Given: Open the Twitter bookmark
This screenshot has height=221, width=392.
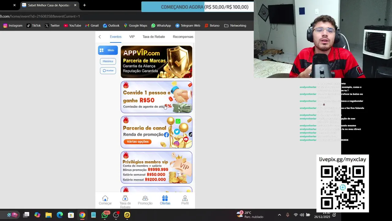Looking at the screenshot, I should (52, 25).
